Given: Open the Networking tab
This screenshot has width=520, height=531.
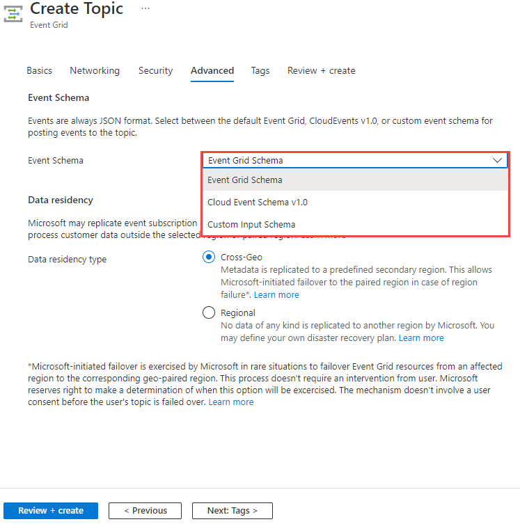Looking at the screenshot, I should (95, 70).
